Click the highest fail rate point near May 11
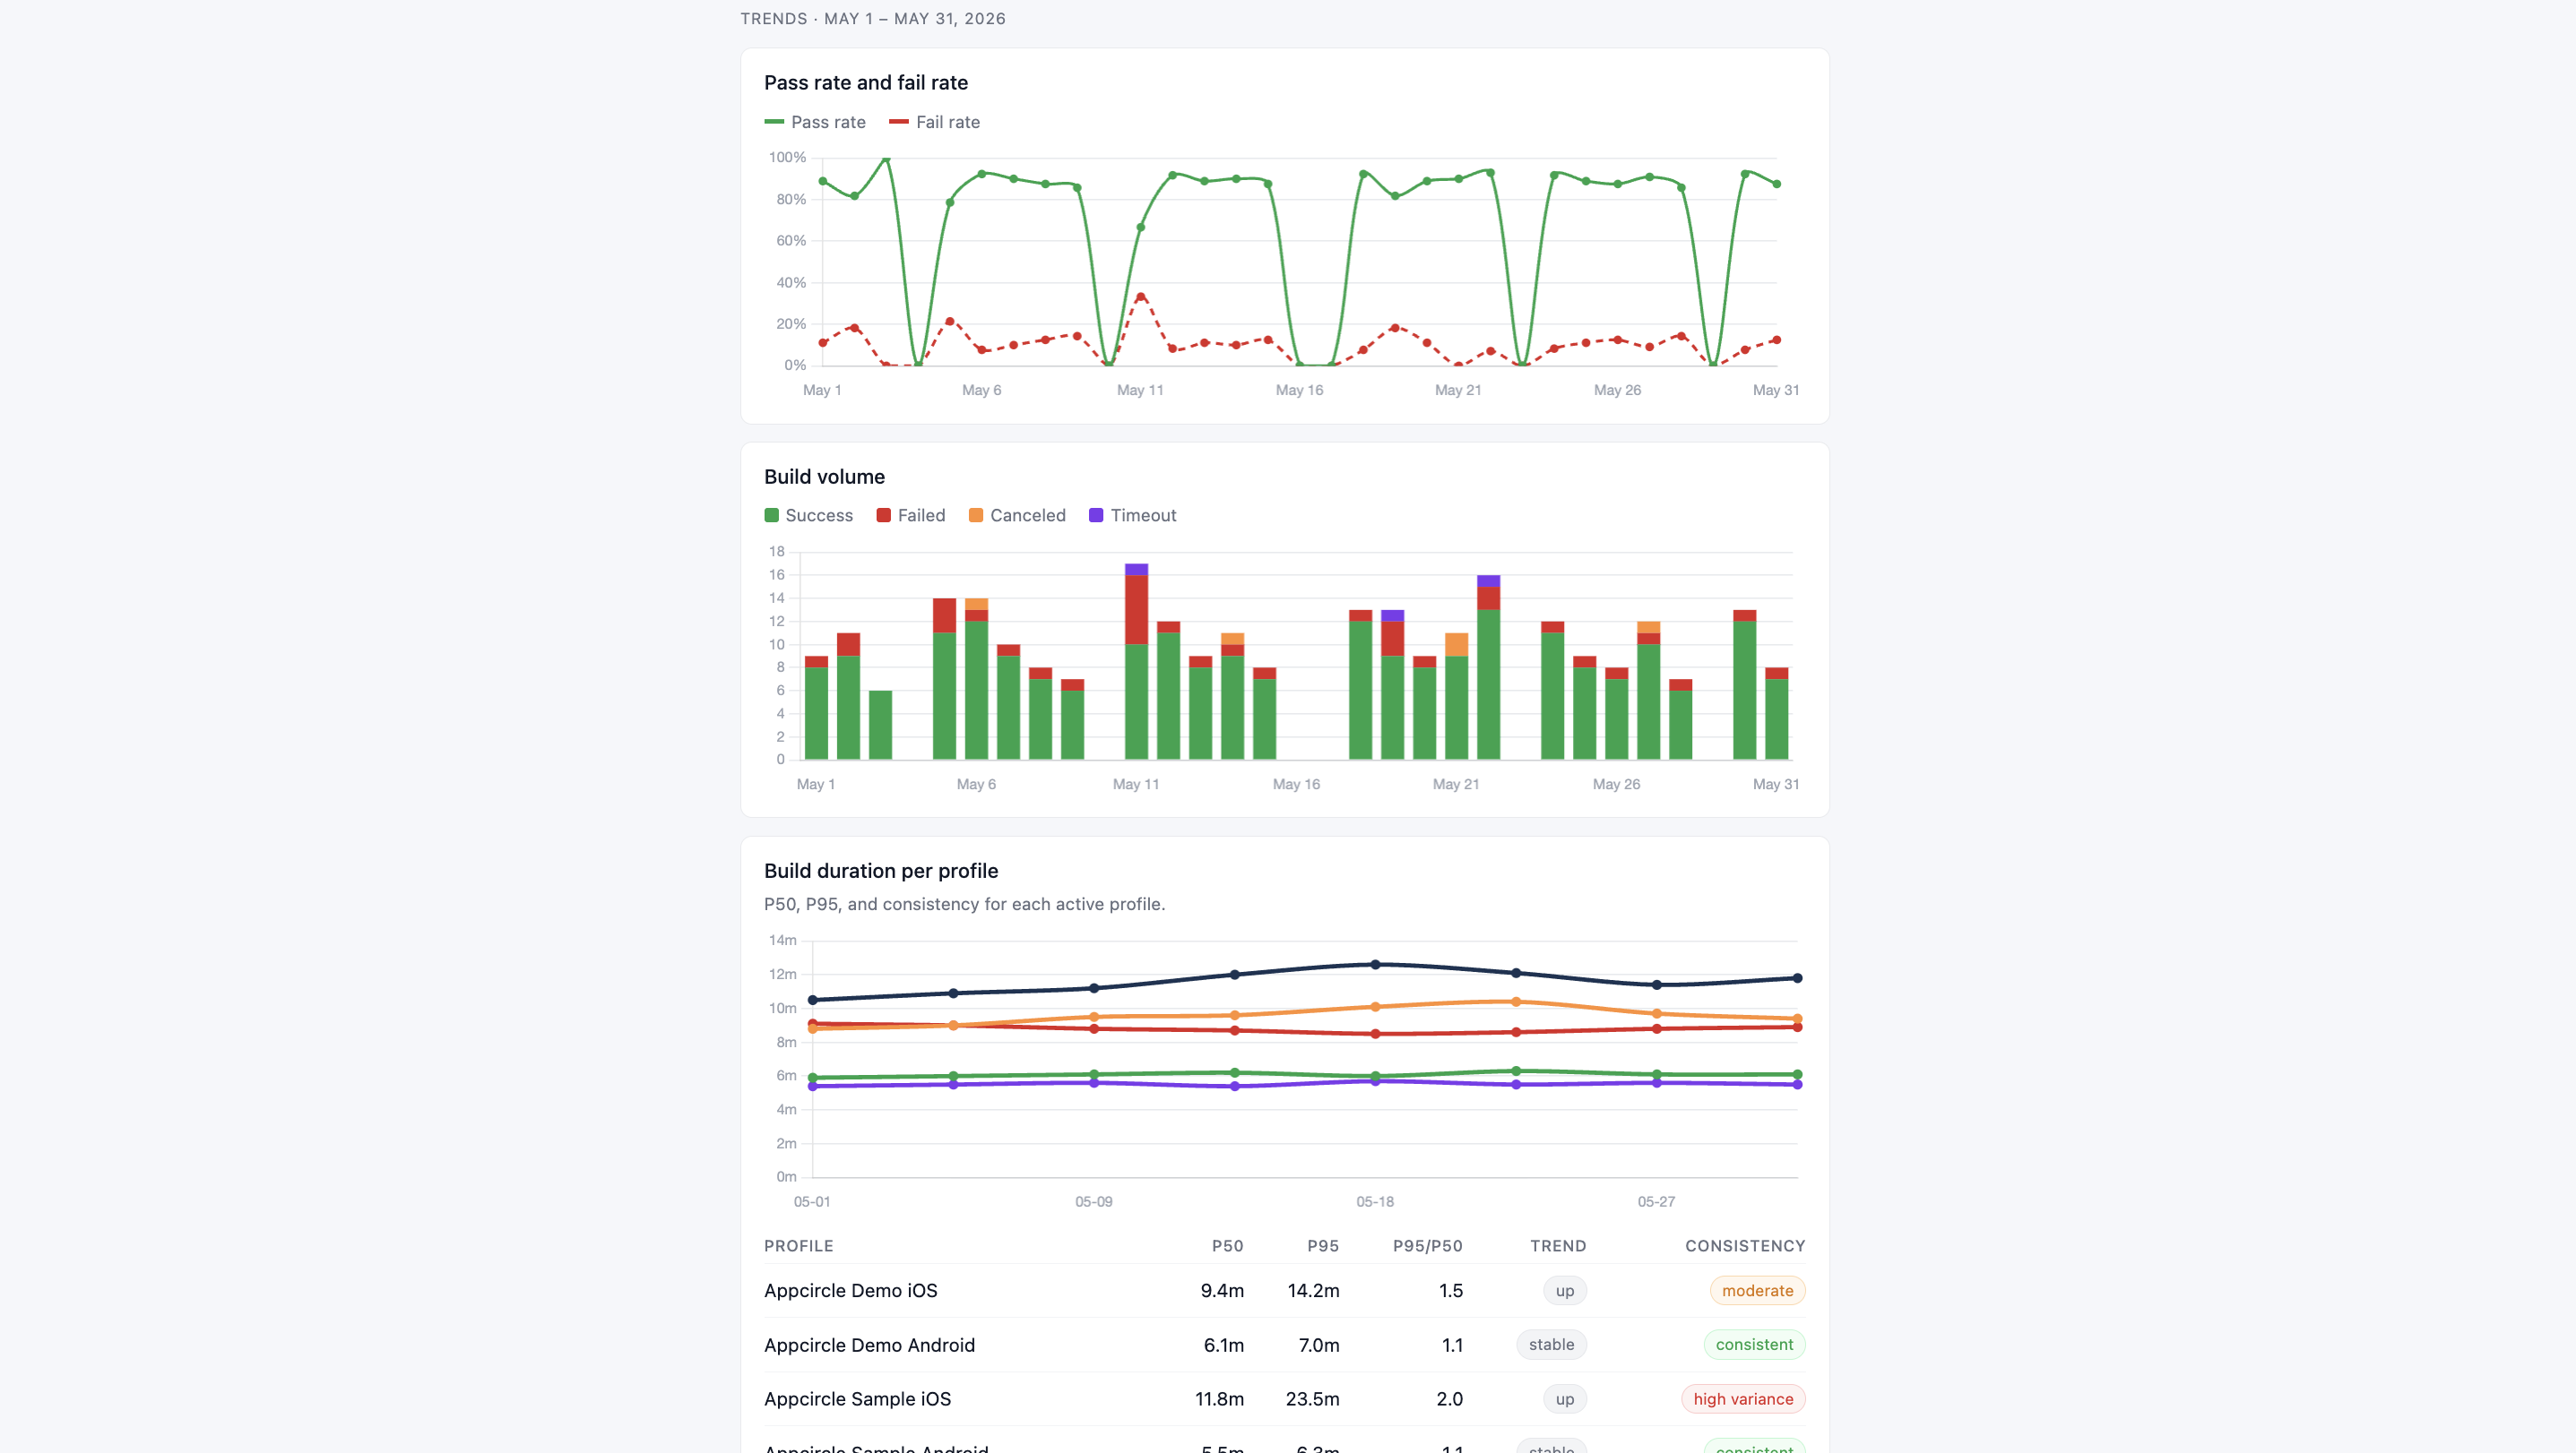Viewport: 2576px width, 1453px height. [x=1141, y=297]
